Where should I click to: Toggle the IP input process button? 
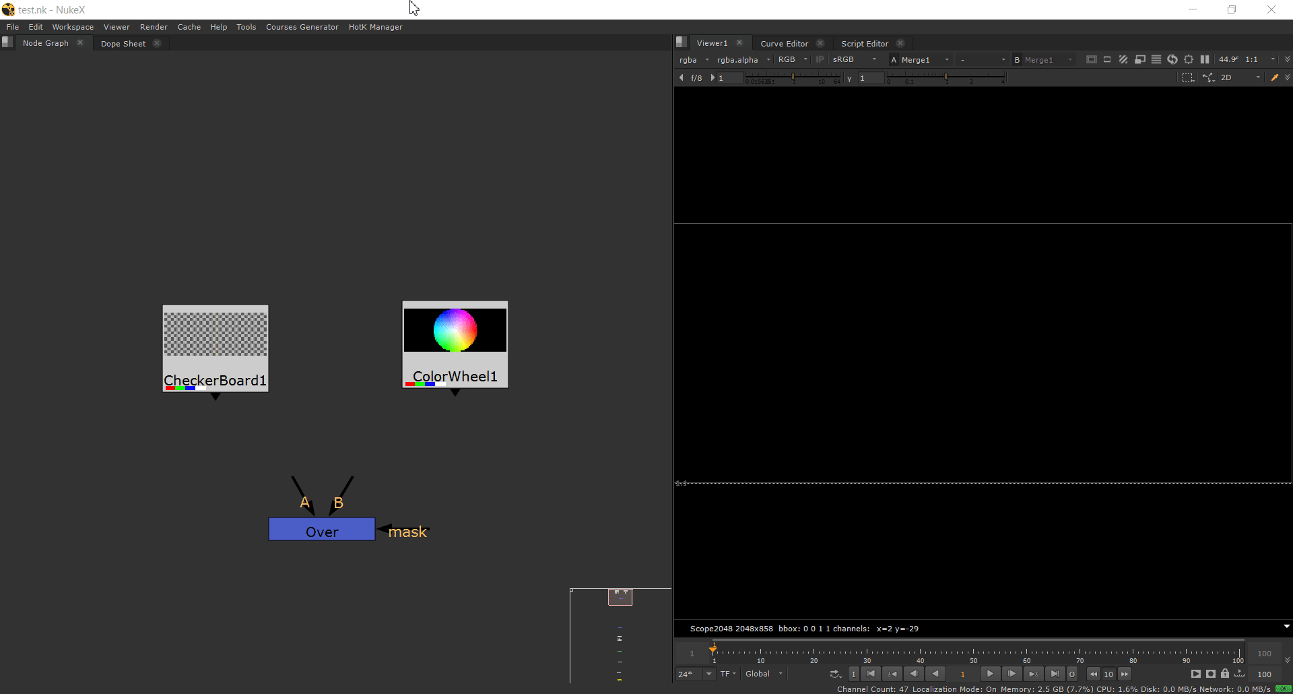click(x=820, y=59)
